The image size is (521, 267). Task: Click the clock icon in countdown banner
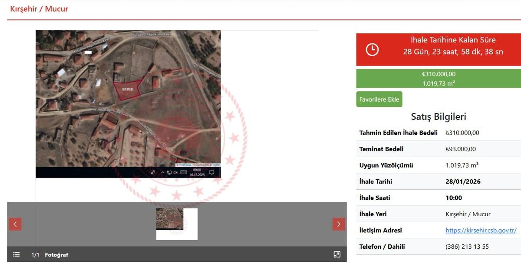(372, 49)
